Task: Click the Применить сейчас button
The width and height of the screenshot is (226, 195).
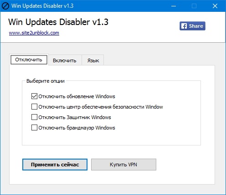Action: pyautogui.click(x=55, y=165)
